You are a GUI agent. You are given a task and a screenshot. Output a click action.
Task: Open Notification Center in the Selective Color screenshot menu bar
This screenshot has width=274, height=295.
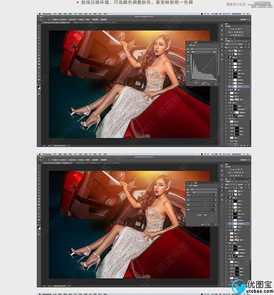click(x=248, y=154)
